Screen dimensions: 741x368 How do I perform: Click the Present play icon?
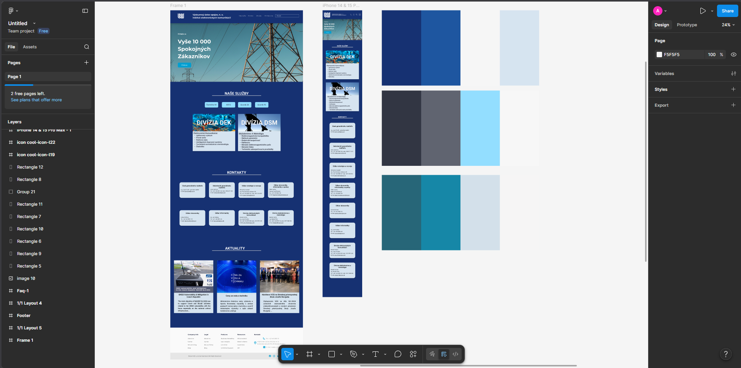pos(703,11)
